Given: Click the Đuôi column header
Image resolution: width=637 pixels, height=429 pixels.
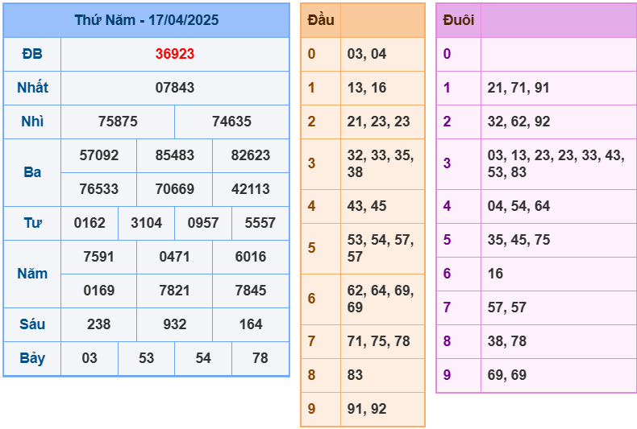Looking at the screenshot, I should 459,20.
